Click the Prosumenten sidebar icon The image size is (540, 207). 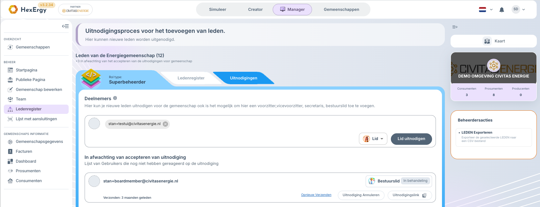click(10, 171)
